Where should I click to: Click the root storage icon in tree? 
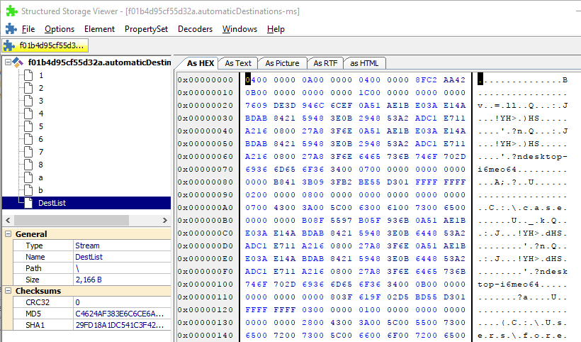coord(18,62)
